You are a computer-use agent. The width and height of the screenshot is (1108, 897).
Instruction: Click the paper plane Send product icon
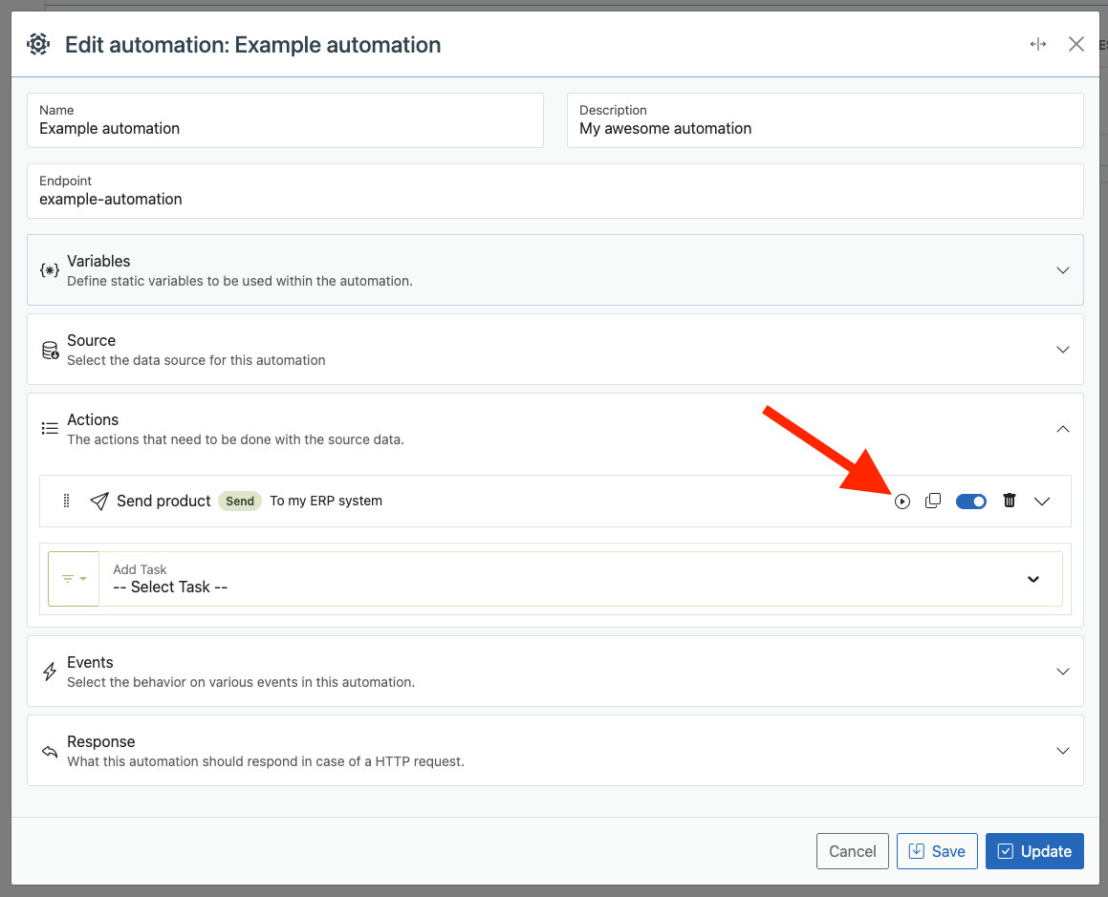pyautogui.click(x=99, y=501)
